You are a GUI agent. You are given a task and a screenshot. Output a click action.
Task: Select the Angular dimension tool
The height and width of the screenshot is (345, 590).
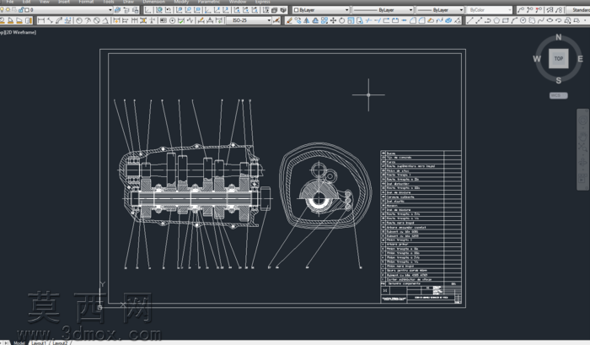(105, 20)
